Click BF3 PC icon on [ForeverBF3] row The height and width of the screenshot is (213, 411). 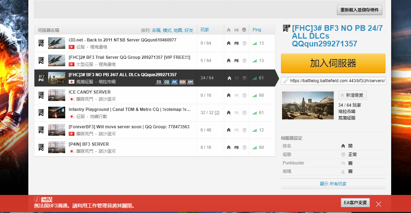41,130
